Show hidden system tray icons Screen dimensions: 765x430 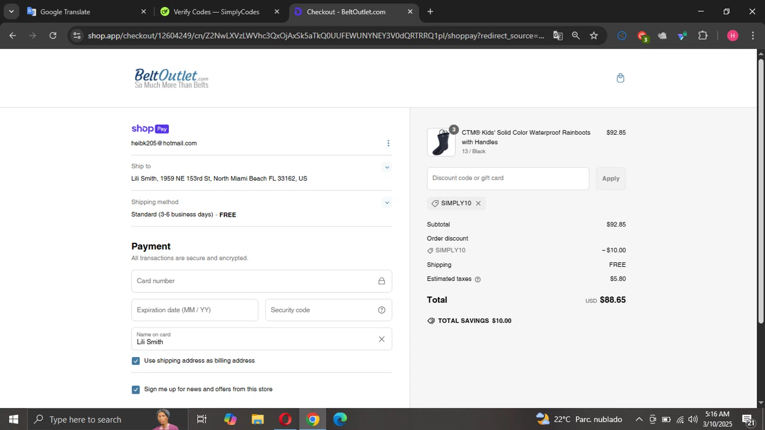(x=639, y=419)
